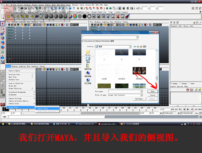Select Display radio button in layer editor
This screenshot has height=153, width=202.
pos(171,83)
